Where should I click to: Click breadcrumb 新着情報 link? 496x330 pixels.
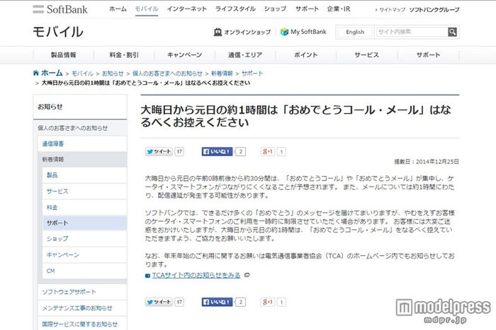(222, 73)
